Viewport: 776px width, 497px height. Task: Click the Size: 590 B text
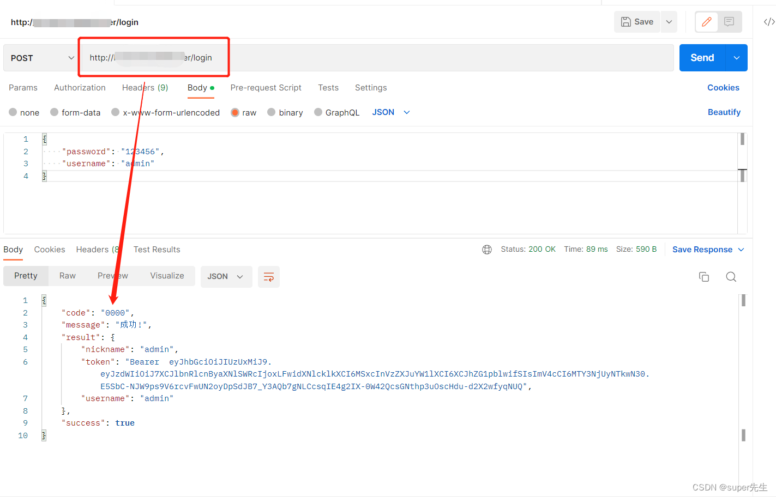click(636, 249)
